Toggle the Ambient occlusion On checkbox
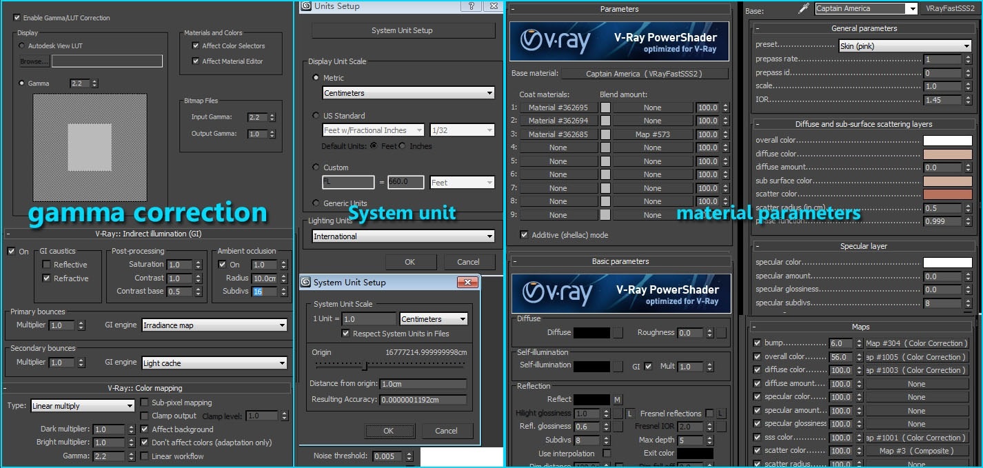The height and width of the screenshot is (468, 983). coord(222,265)
